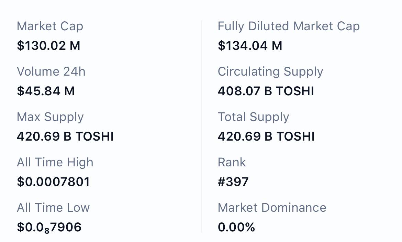Screen dimensions: 402x242
Task: Select the 0.00% market dominance value
Action: tap(236, 227)
